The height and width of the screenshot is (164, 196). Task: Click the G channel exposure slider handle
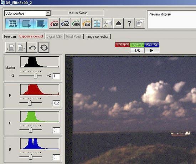[x=31, y=130]
